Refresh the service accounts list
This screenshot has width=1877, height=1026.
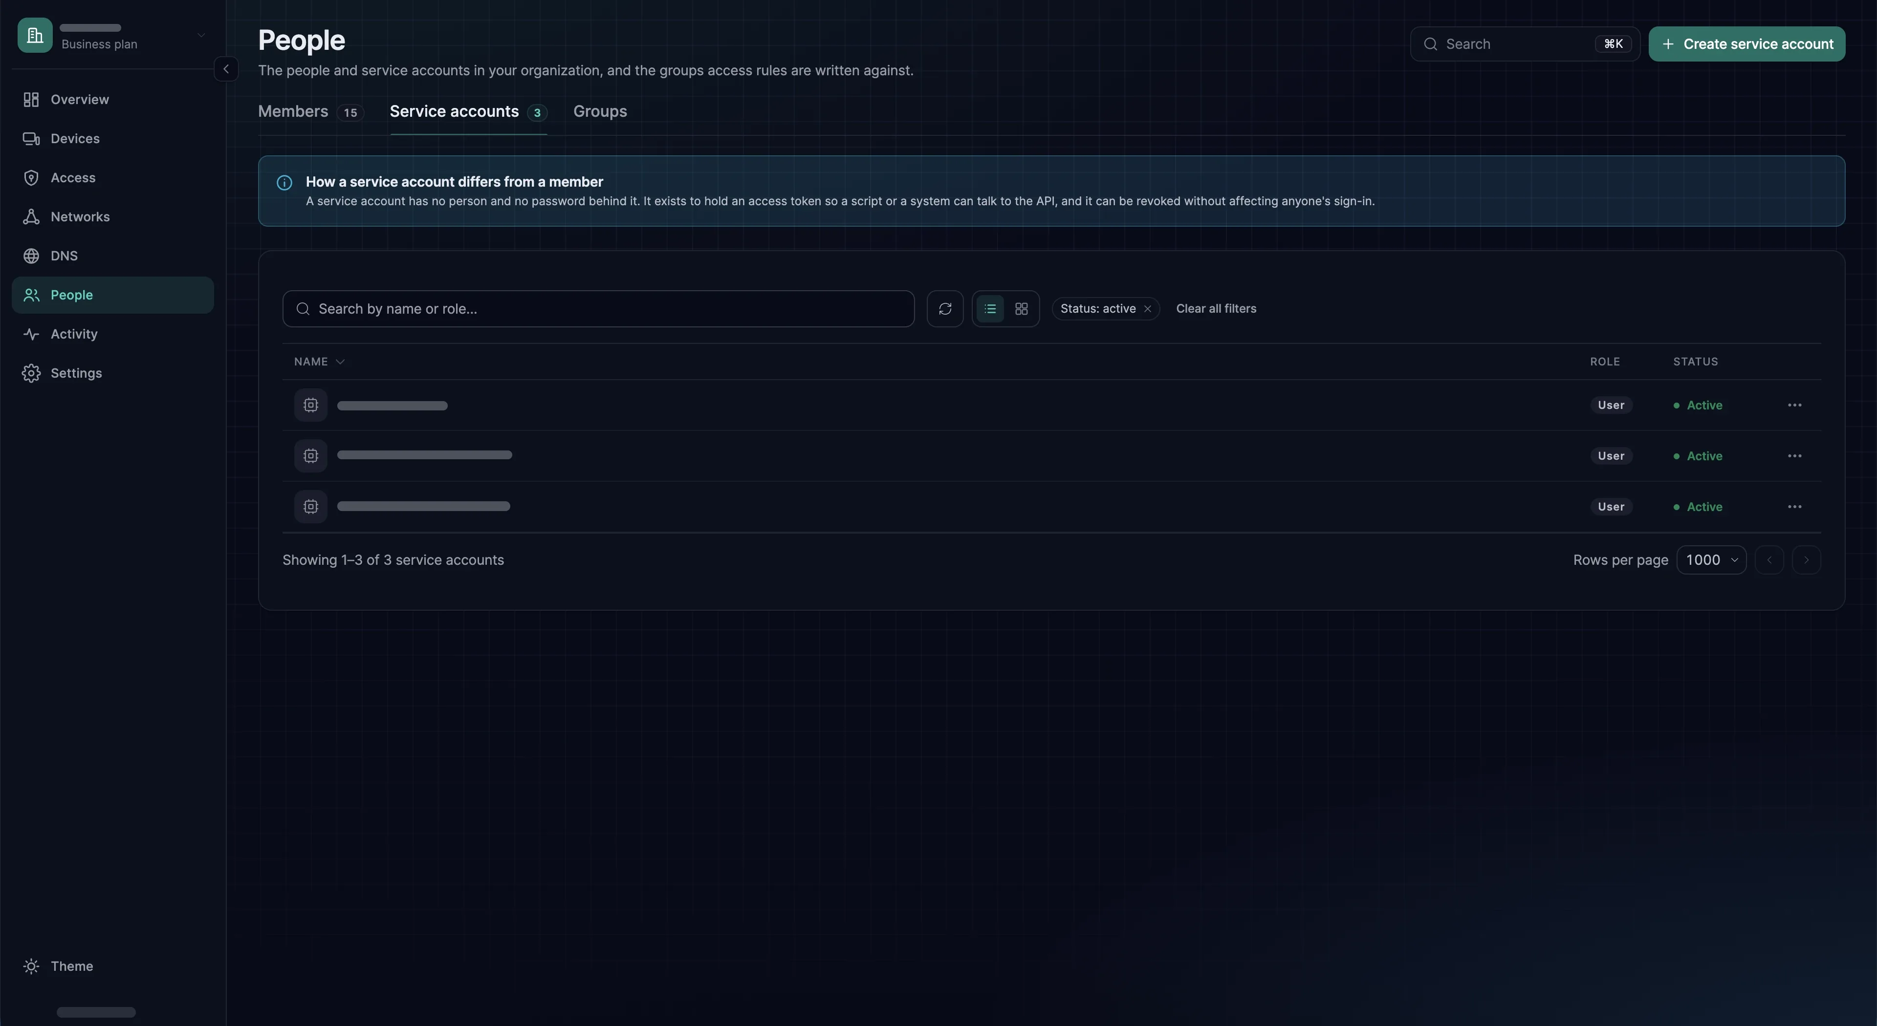coord(945,309)
